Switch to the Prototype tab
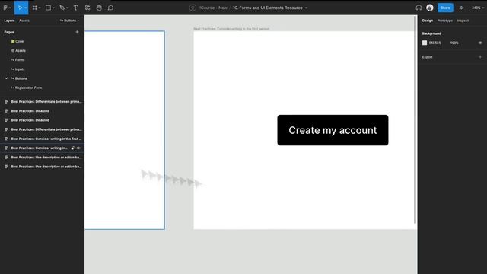The height and width of the screenshot is (274, 487). 444,21
